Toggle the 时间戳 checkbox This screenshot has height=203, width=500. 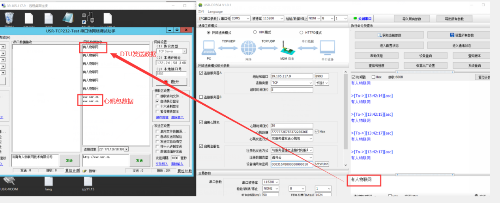point(354,77)
